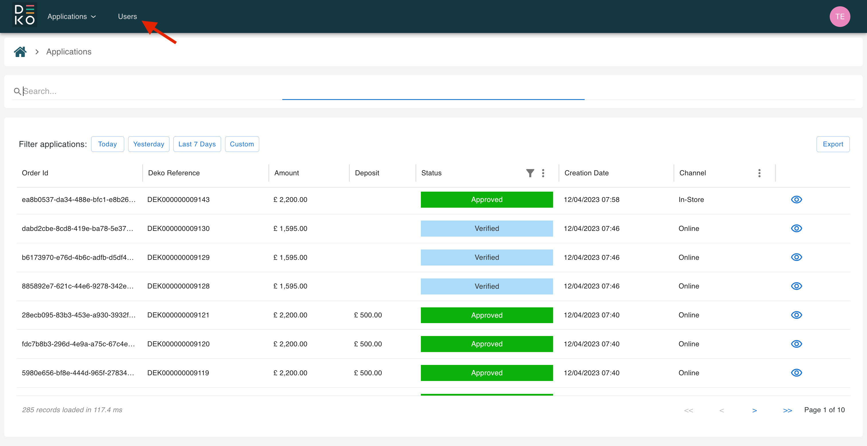Click the TE user avatar

[839, 17]
